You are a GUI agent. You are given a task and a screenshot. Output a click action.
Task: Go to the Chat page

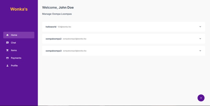pos(19,43)
